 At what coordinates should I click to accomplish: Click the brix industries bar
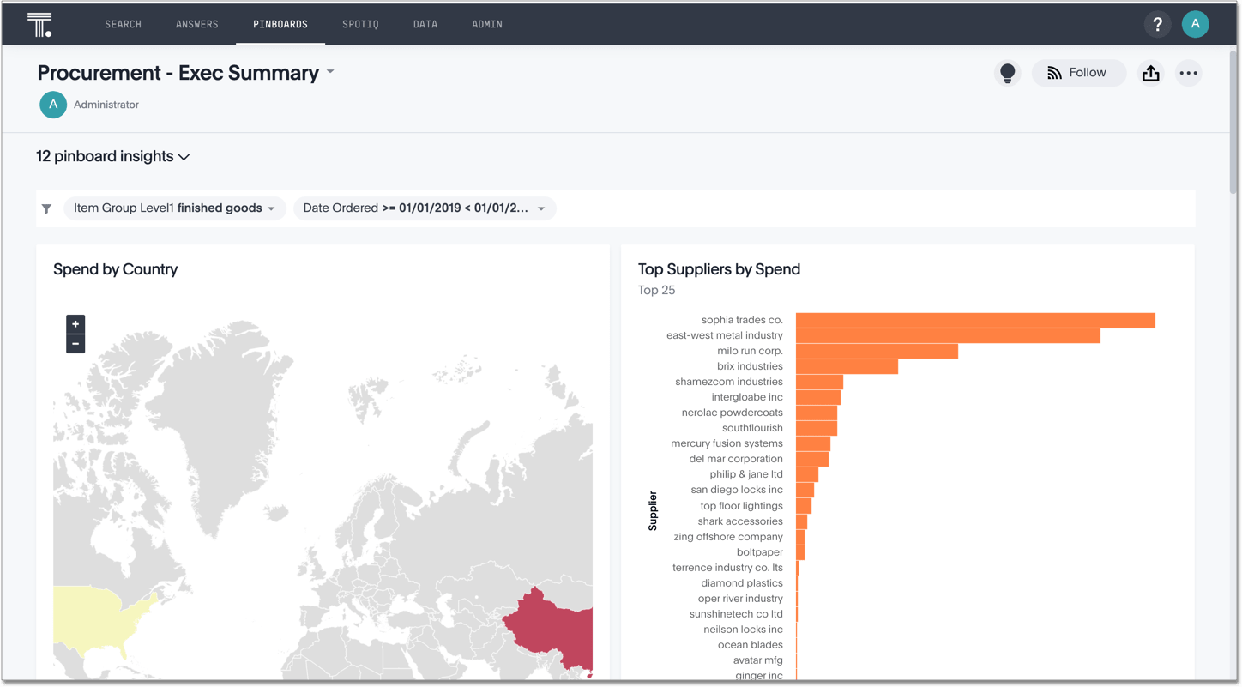[847, 366]
